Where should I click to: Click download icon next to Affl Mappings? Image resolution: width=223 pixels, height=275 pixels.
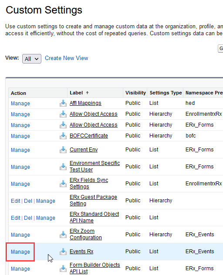point(63,103)
